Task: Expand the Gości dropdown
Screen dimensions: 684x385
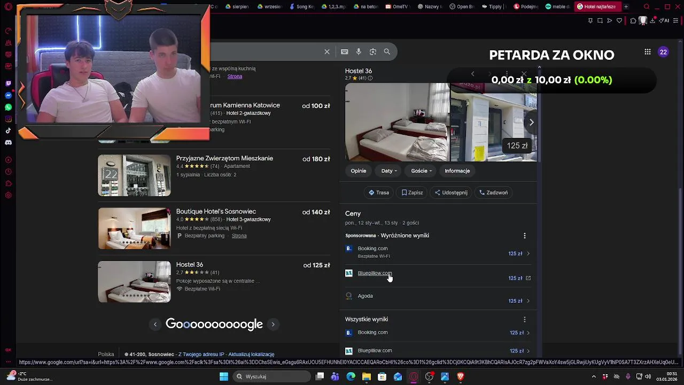Action: tap(421, 171)
